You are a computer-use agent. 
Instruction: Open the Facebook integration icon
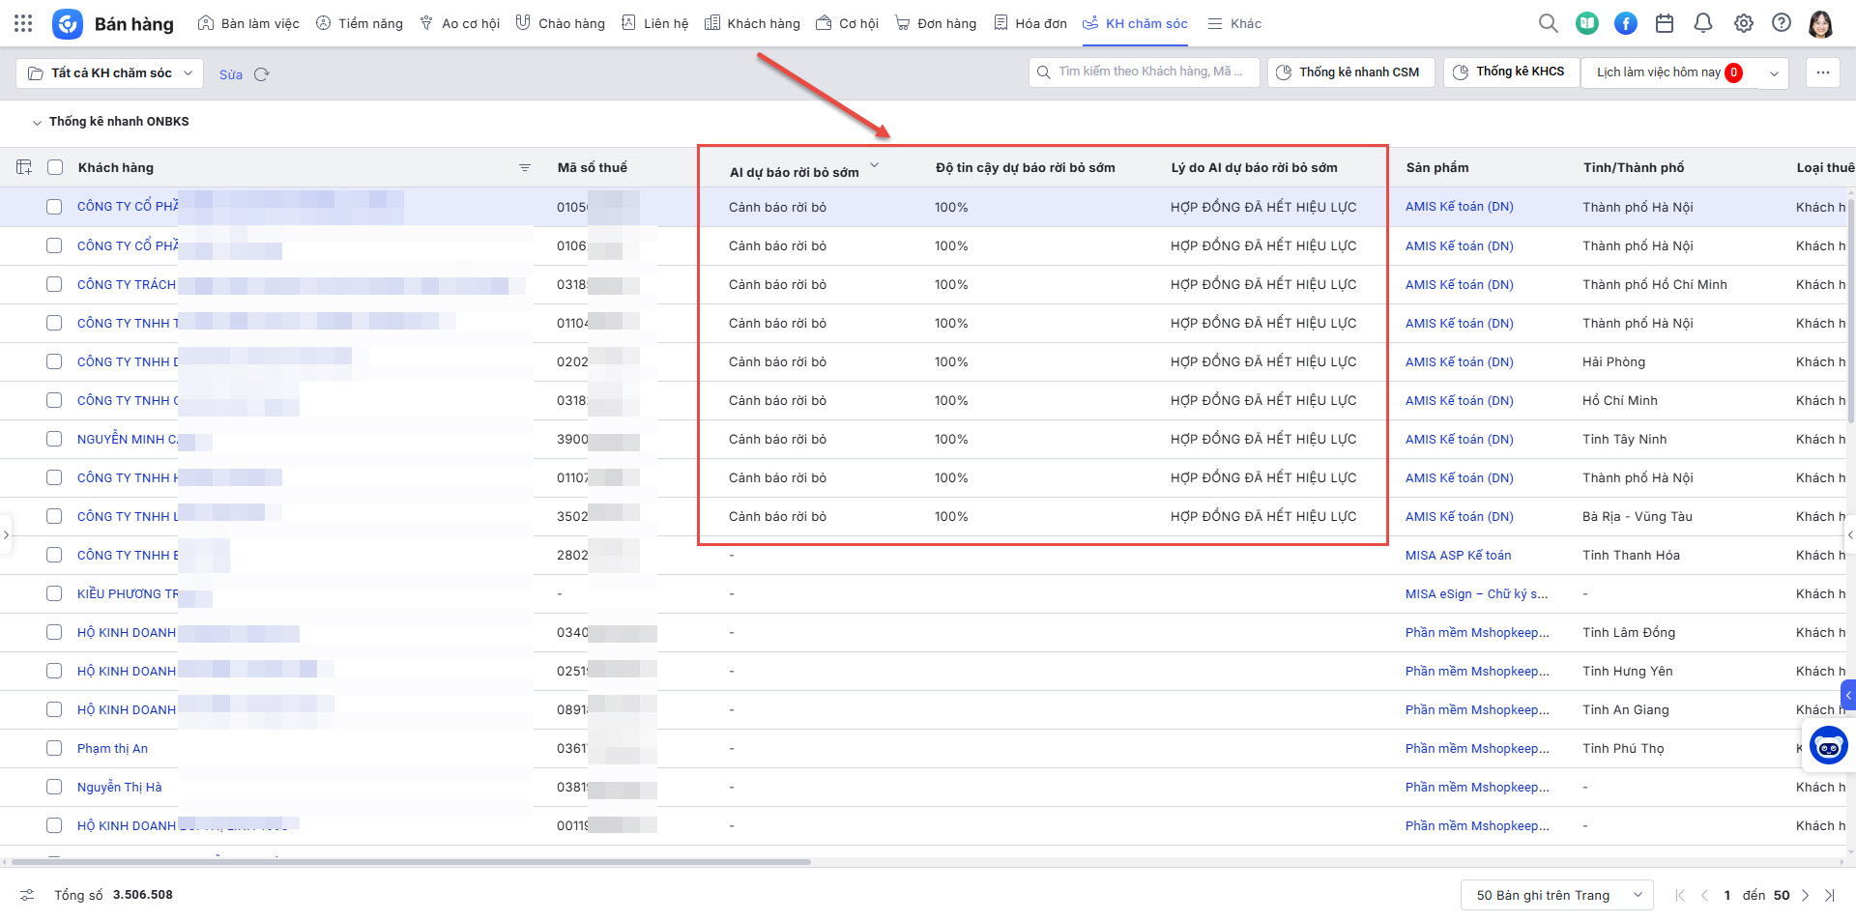pyautogui.click(x=1626, y=23)
